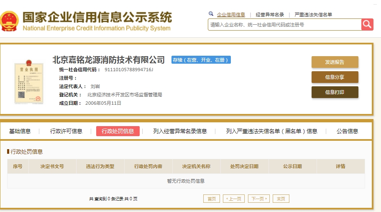Screen dimensions: 381x212
Task: Click the national emblem logo
Action: coord(9,21)
